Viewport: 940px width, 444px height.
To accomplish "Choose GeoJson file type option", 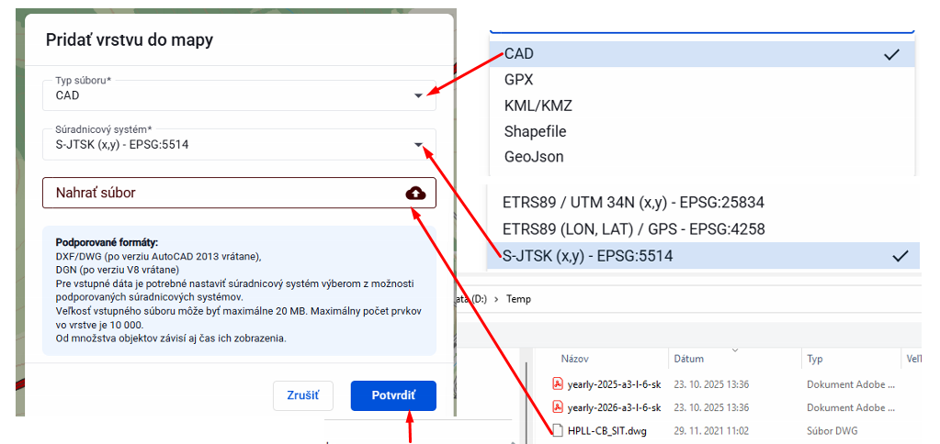I will point(534,157).
